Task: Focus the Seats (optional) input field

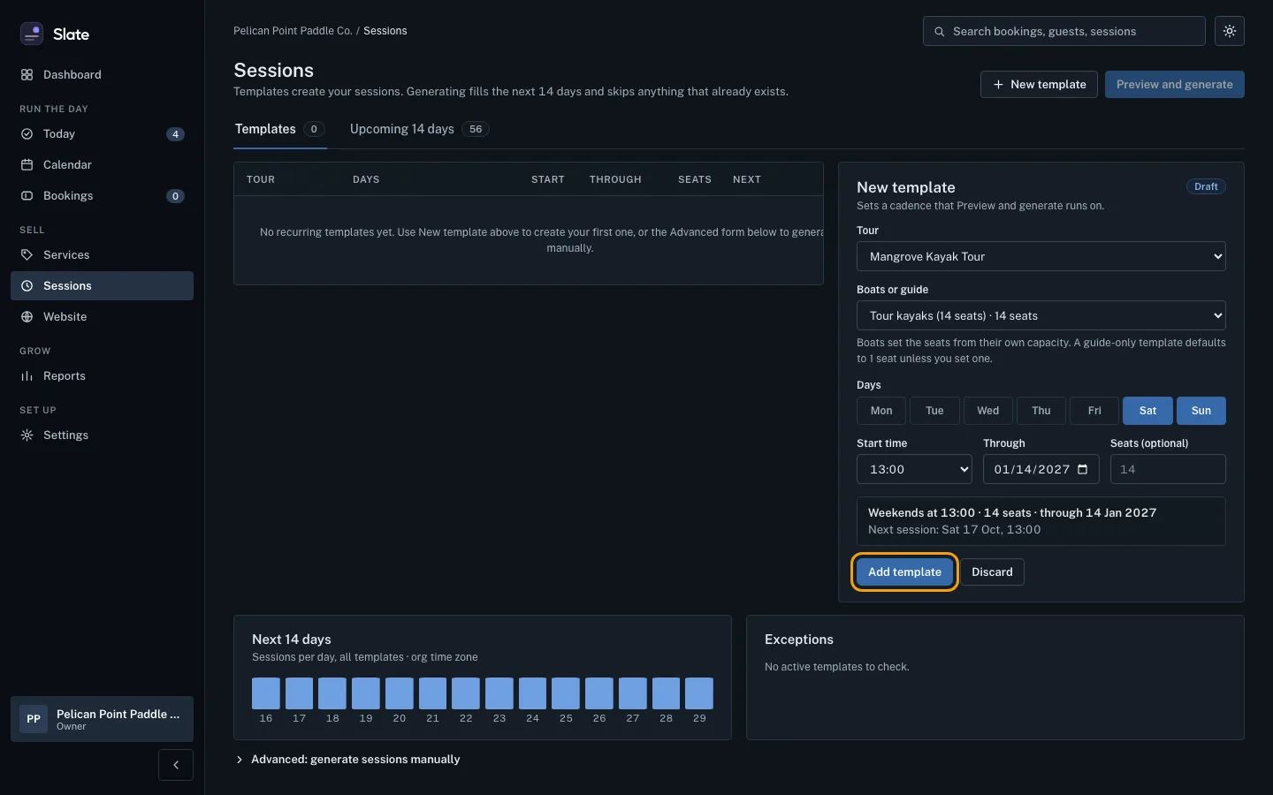Action: (1168, 469)
